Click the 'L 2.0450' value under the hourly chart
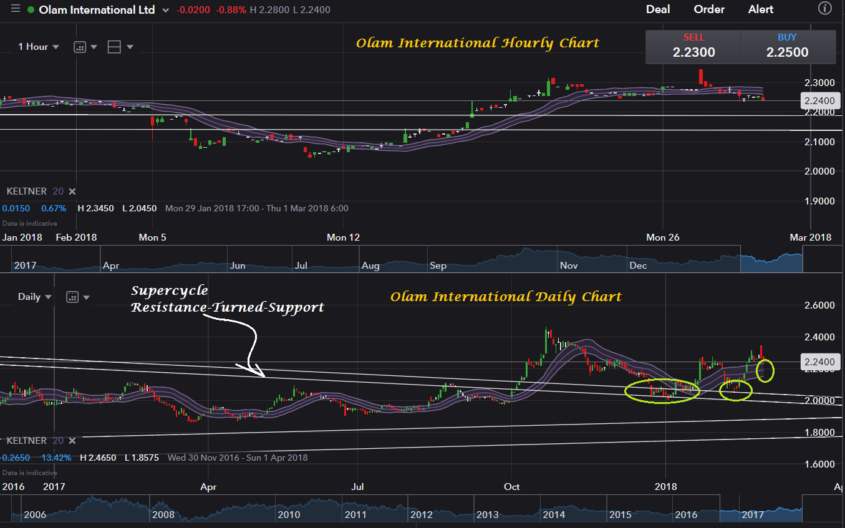 [138, 208]
